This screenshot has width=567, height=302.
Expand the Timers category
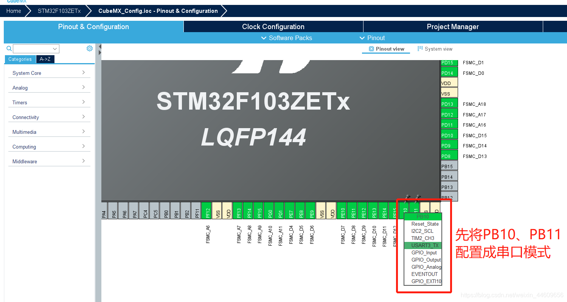(49, 102)
